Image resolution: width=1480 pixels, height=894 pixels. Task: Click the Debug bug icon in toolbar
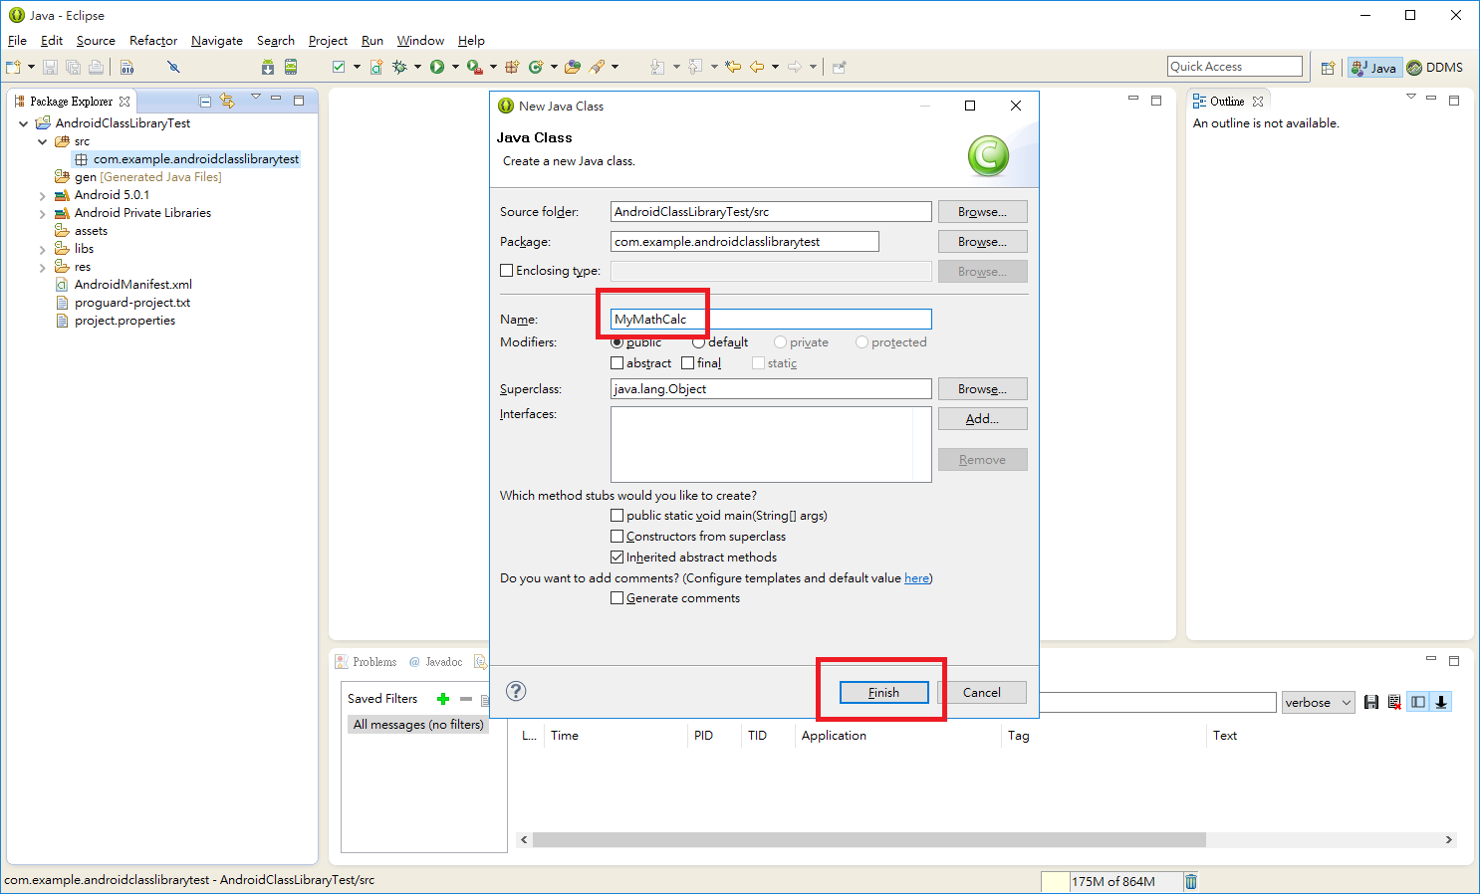coord(399,67)
